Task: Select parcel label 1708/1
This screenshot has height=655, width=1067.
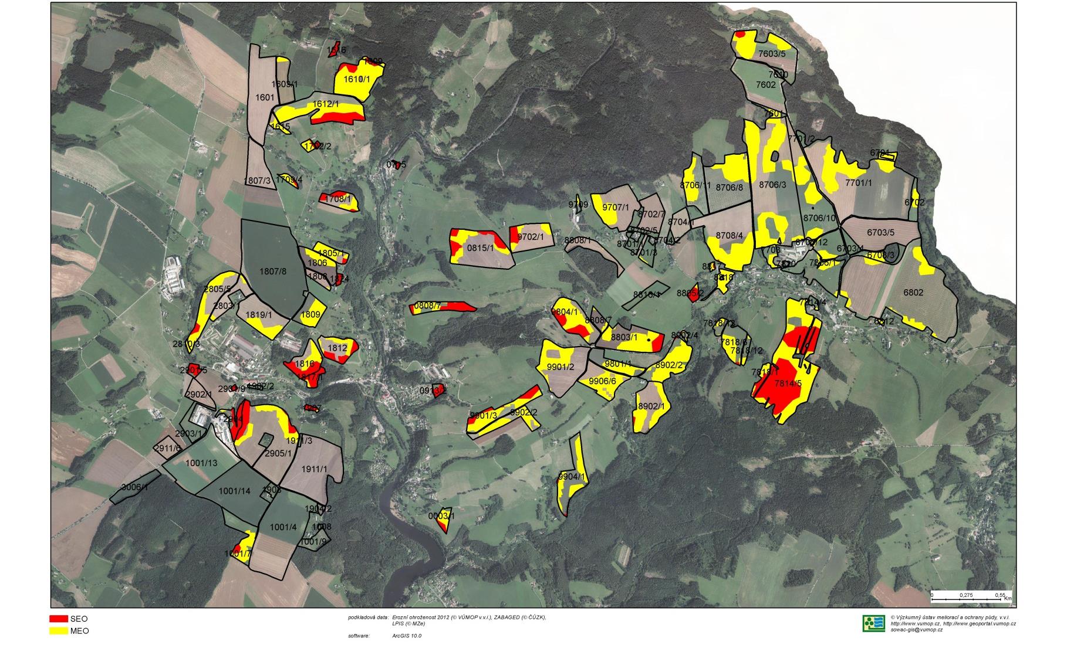Action: coord(337,199)
